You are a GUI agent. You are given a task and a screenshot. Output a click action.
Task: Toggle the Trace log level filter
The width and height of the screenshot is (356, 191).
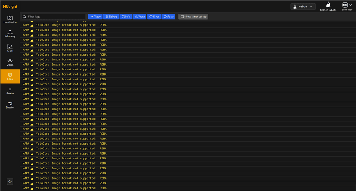coord(95,17)
